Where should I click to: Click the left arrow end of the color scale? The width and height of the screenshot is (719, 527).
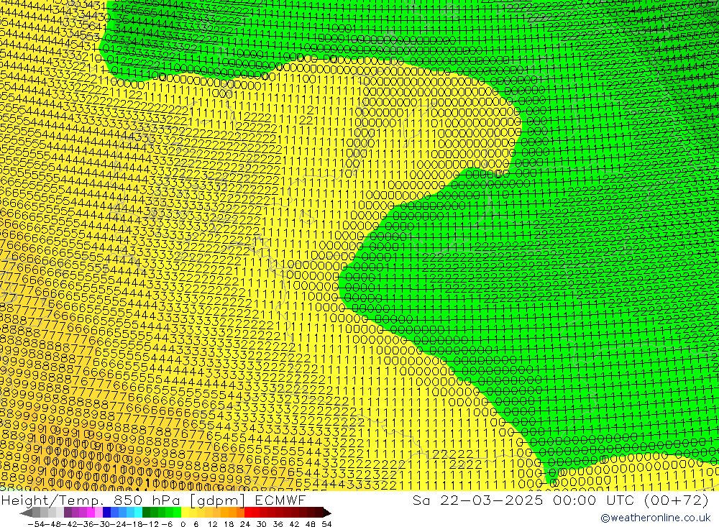point(26,513)
